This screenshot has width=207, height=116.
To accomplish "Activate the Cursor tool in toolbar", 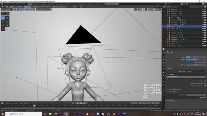I will click(x=7, y=14).
